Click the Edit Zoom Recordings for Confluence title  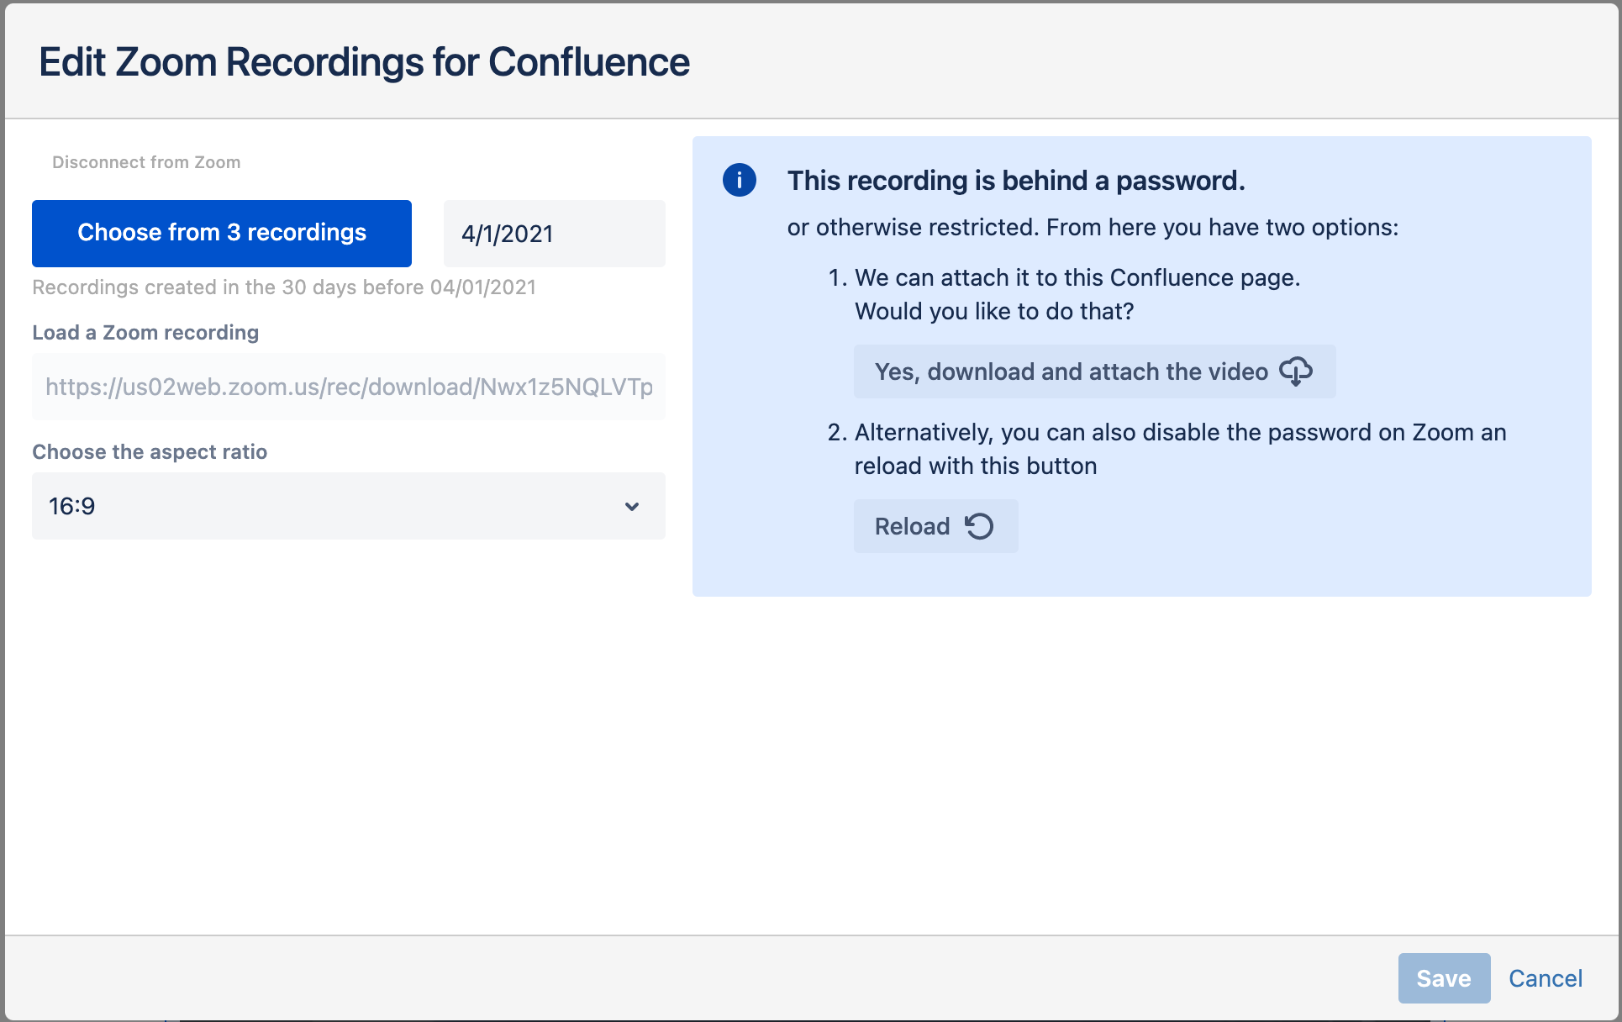point(364,62)
